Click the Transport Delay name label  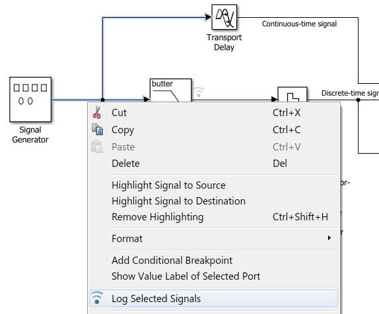[x=224, y=42]
